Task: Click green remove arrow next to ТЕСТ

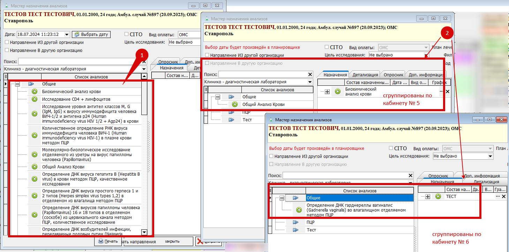Action: tap(438, 197)
